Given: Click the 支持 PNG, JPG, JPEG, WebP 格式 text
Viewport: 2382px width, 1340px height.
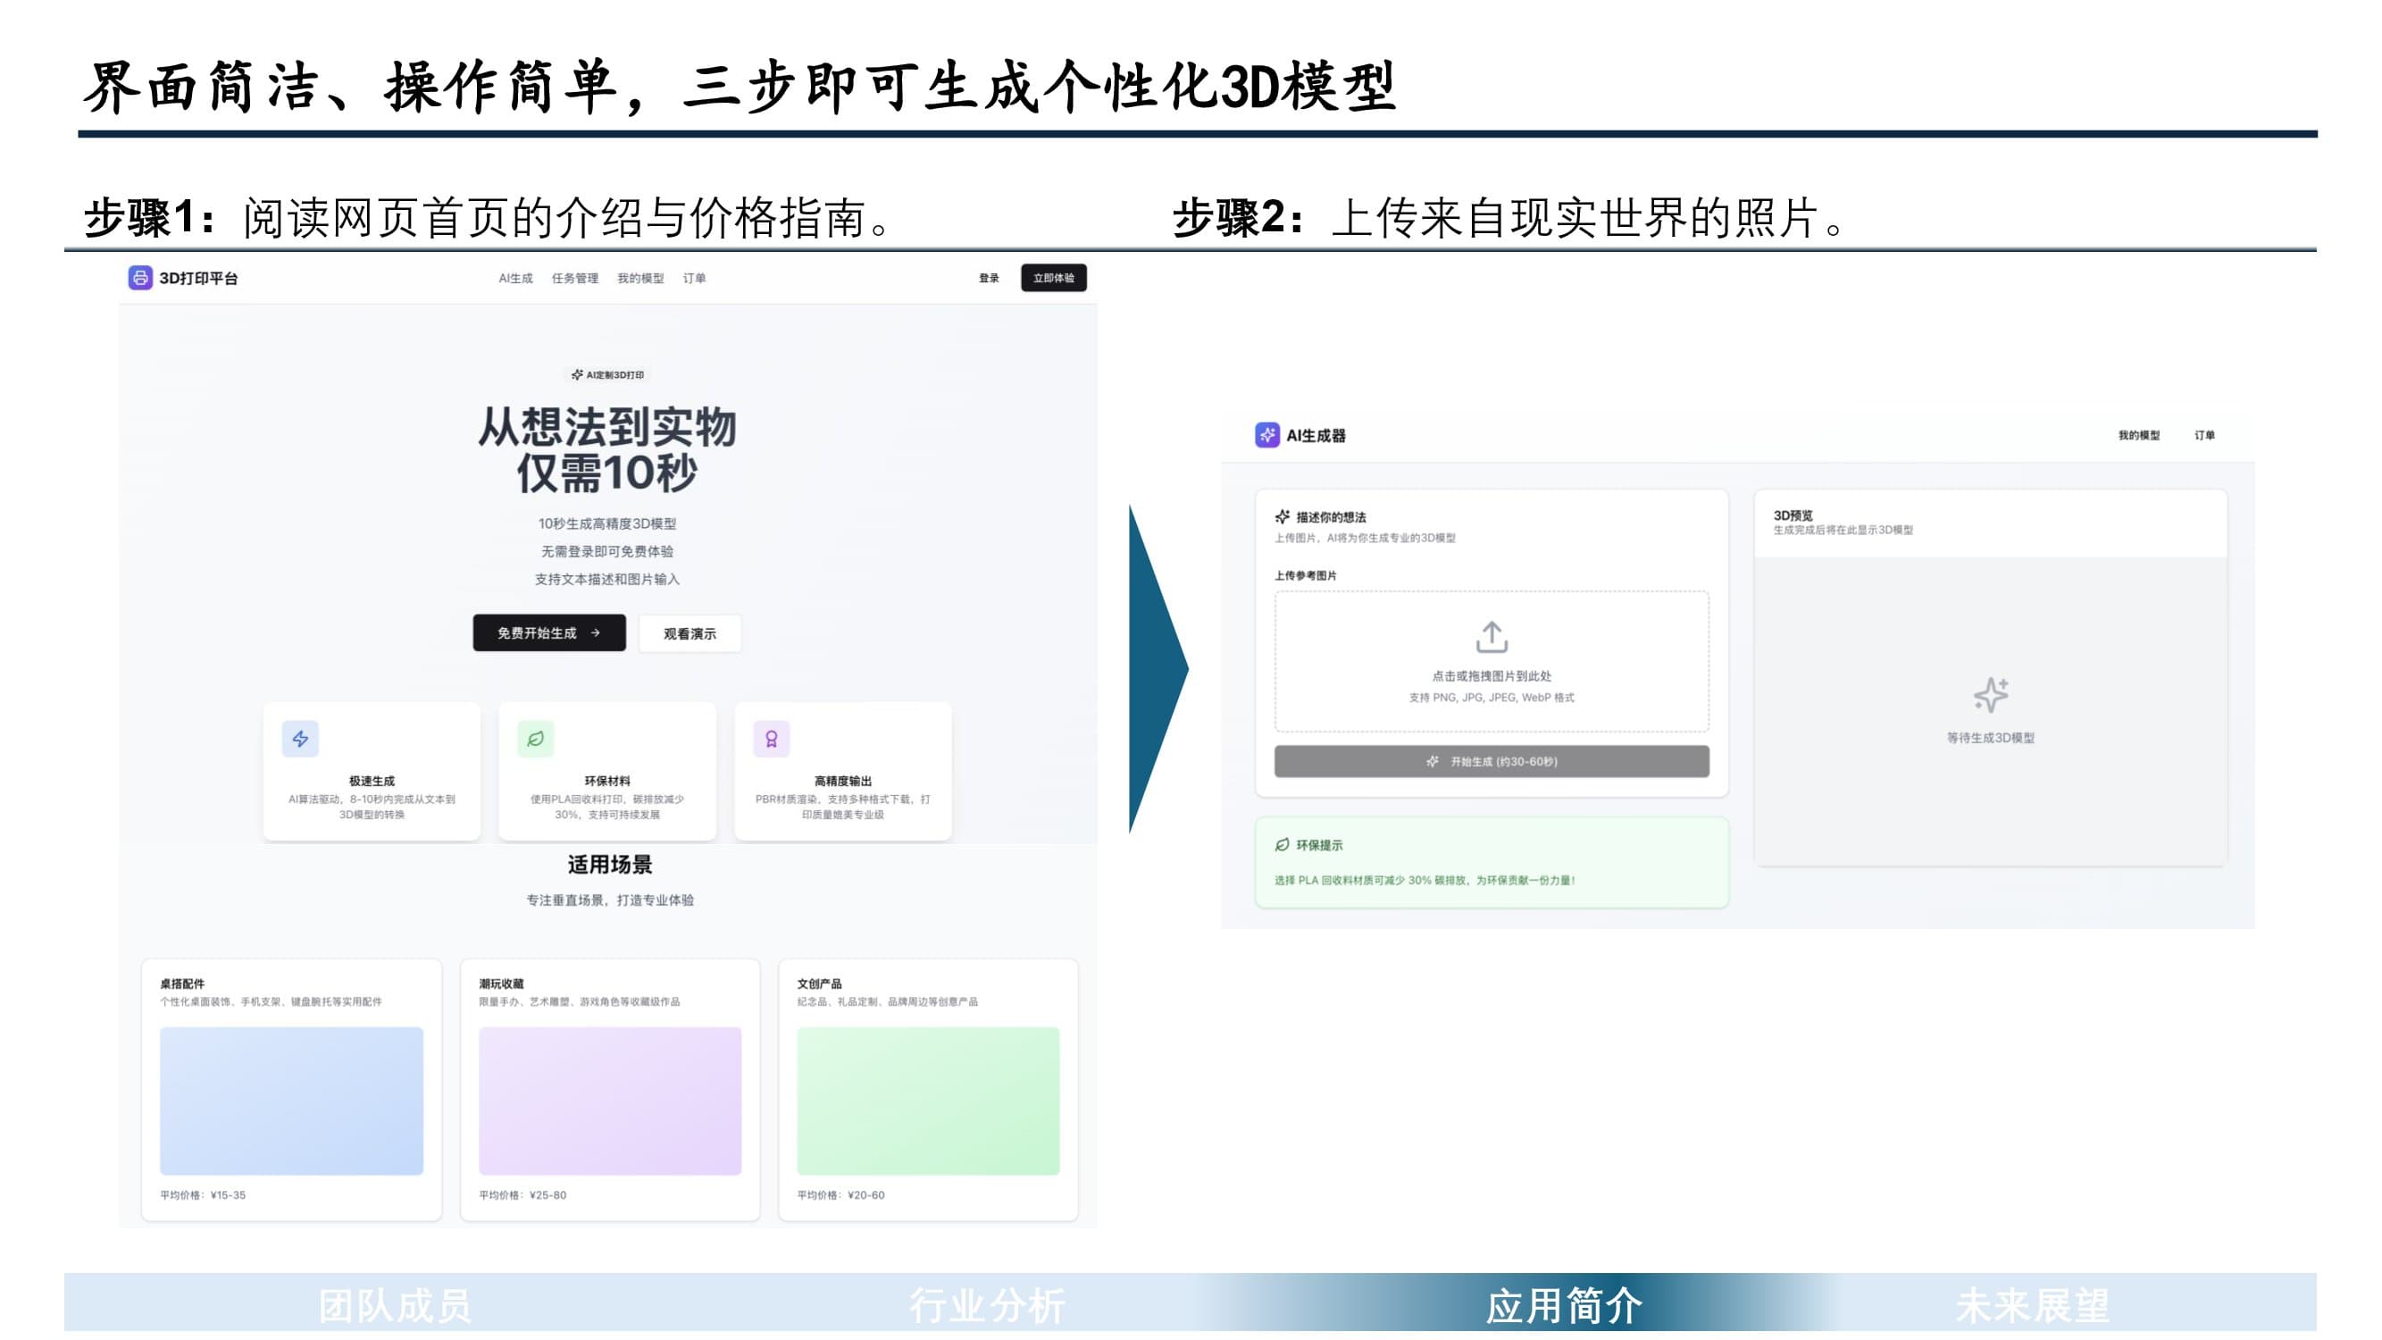Looking at the screenshot, I should click(x=1492, y=698).
